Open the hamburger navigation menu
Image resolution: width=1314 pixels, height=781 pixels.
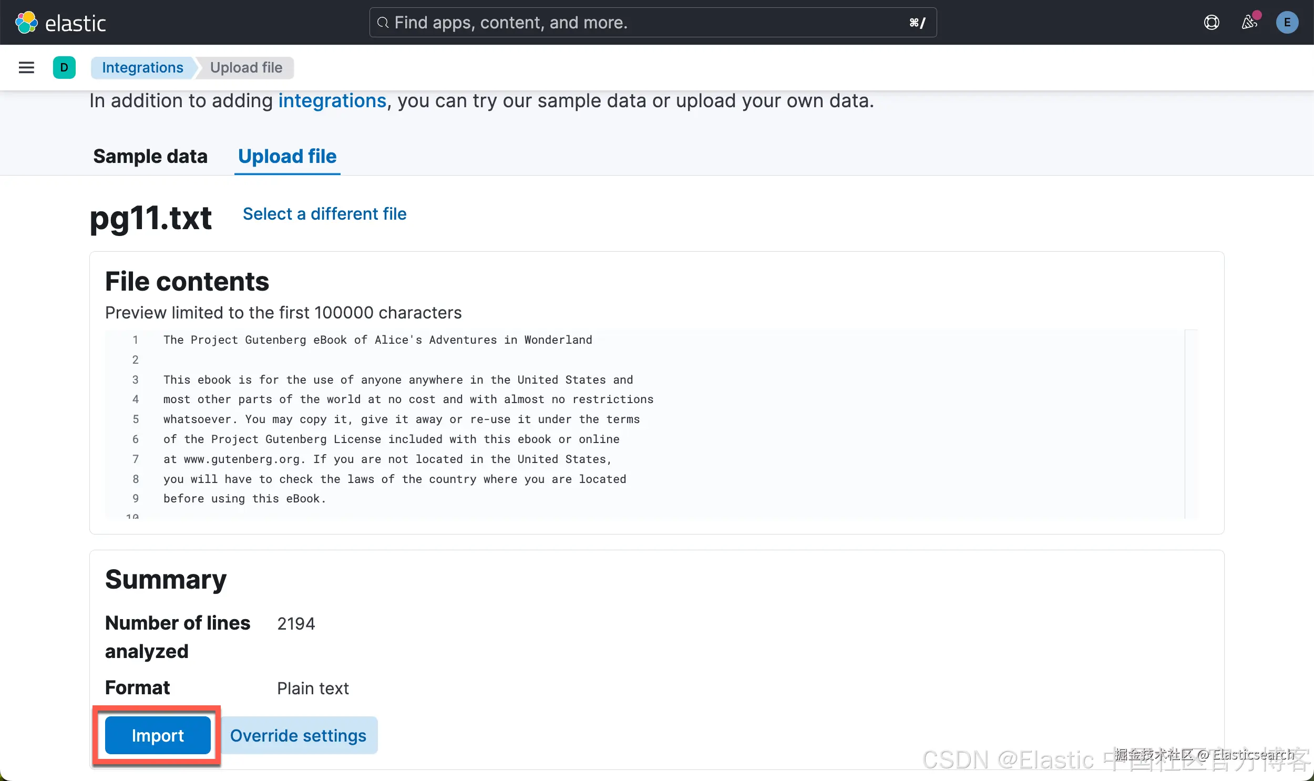(26, 68)
